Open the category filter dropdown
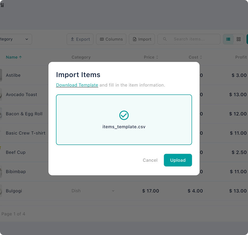Image resolution: width=248 pixels, height=235 pixels. [x=15, y=39]
